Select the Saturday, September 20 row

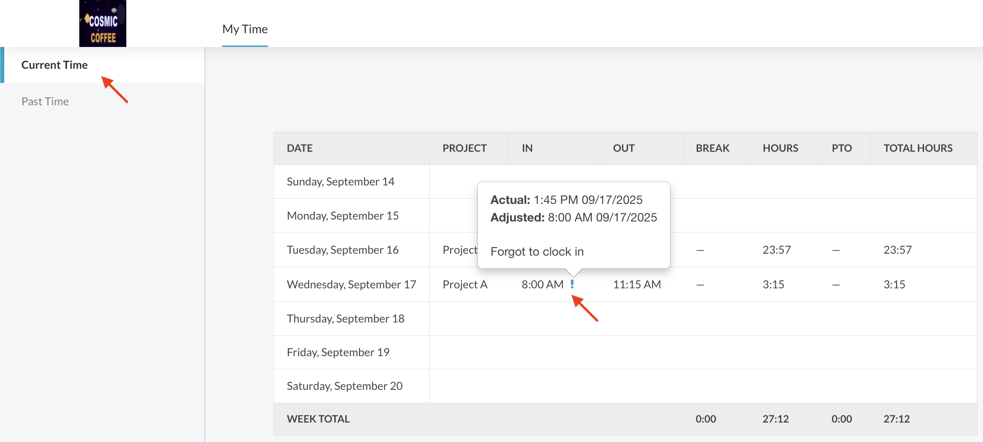[x=344, y=386]
